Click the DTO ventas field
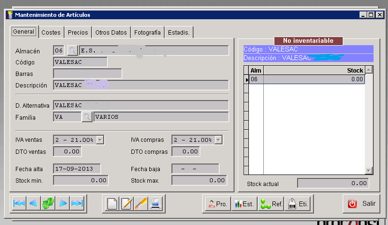The image size is (388, 225). click(67, 151)
